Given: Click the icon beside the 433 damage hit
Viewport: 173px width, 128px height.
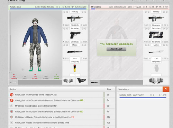Looking at the screenshot, I should [11, 111].
